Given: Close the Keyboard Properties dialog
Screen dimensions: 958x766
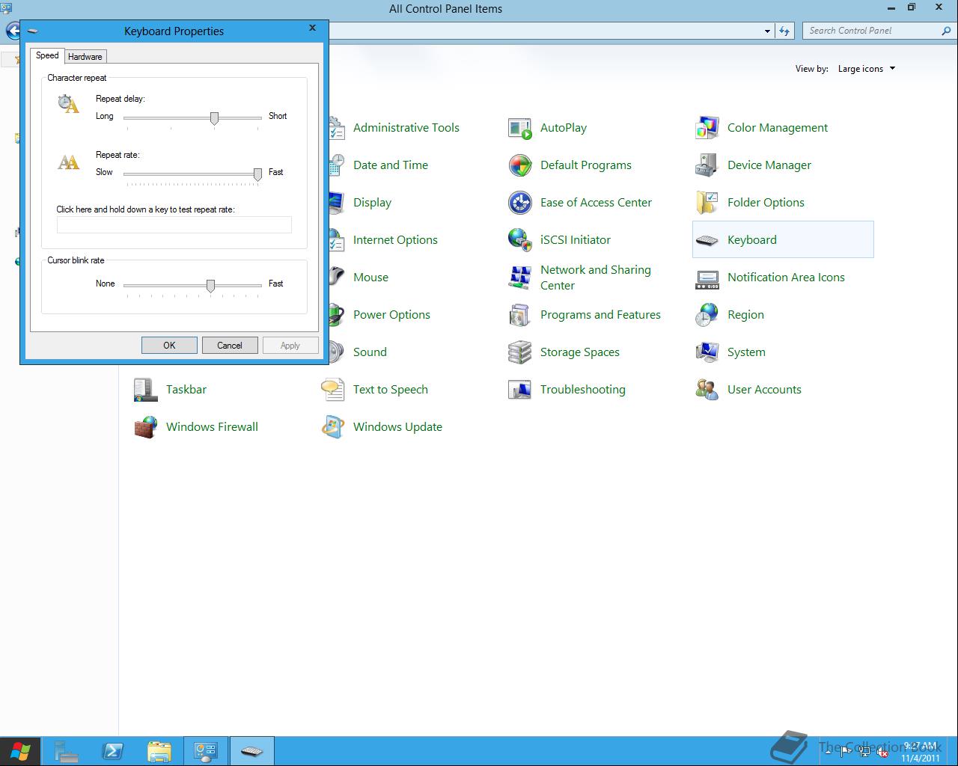Looking at the screenshot, I should click(312, 28).
